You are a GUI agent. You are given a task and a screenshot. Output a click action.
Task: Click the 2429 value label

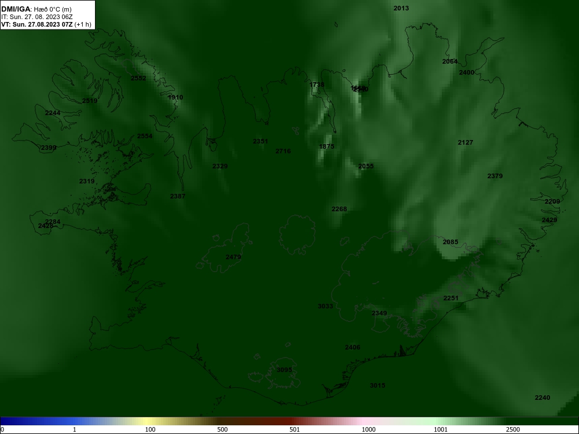[549, 220]
